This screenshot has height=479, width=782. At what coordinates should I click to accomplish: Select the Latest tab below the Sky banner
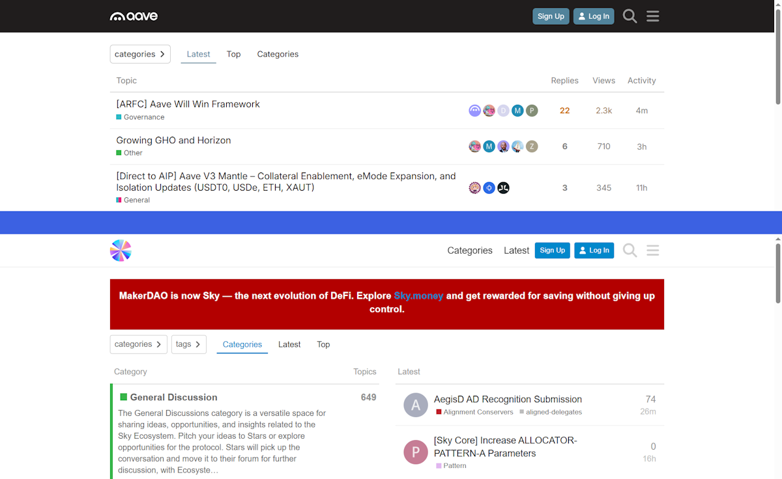(289, 344)
